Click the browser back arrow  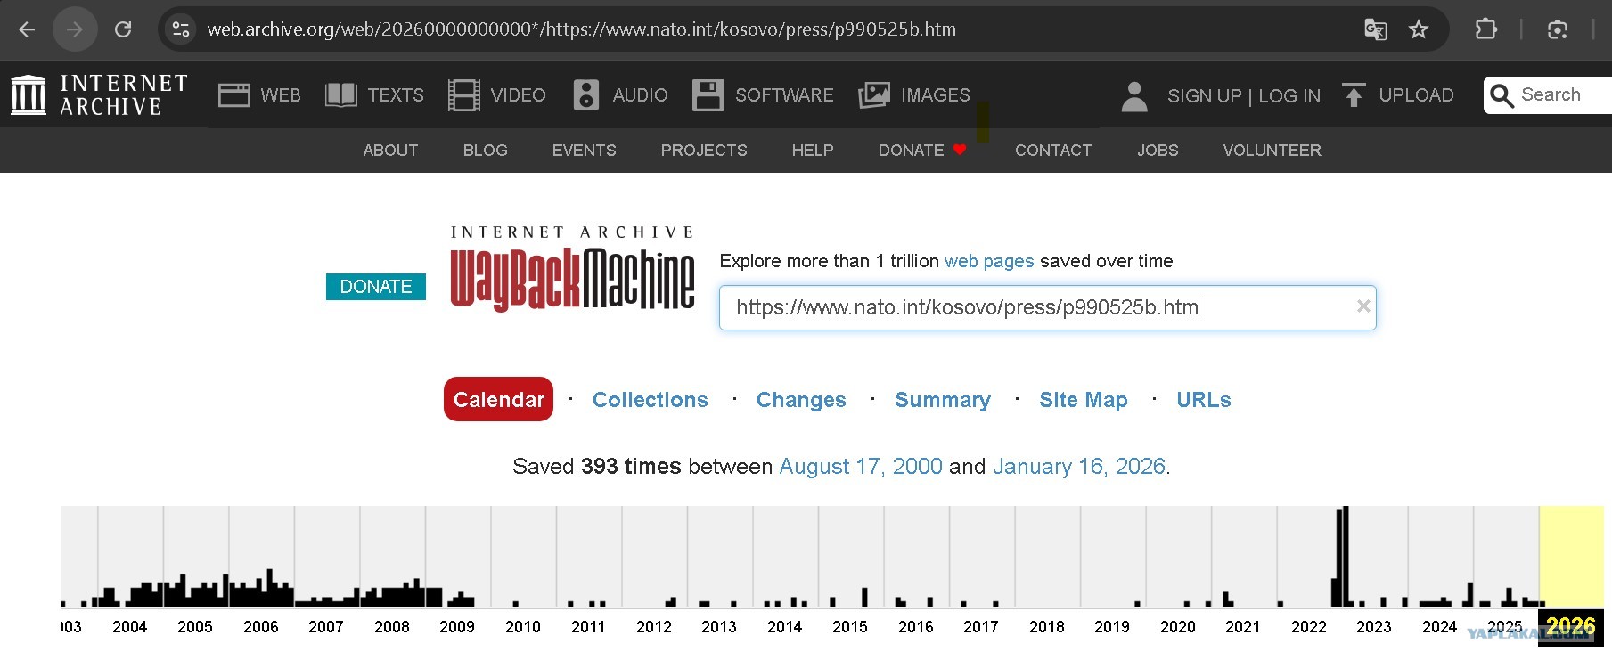27,29
